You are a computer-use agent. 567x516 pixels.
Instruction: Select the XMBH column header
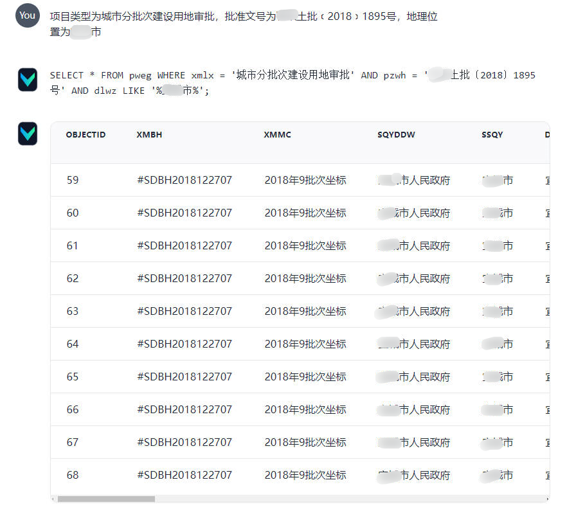coord(149,135)
